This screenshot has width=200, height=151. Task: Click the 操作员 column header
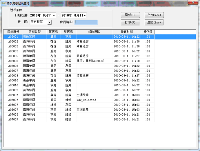pos(148,32)
